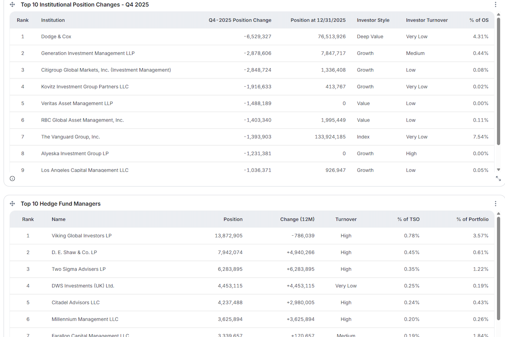The height and width of the screenshot is (337, 505).
Task: Click the 76,513,926 position value
Action: [x=332, y=36]
